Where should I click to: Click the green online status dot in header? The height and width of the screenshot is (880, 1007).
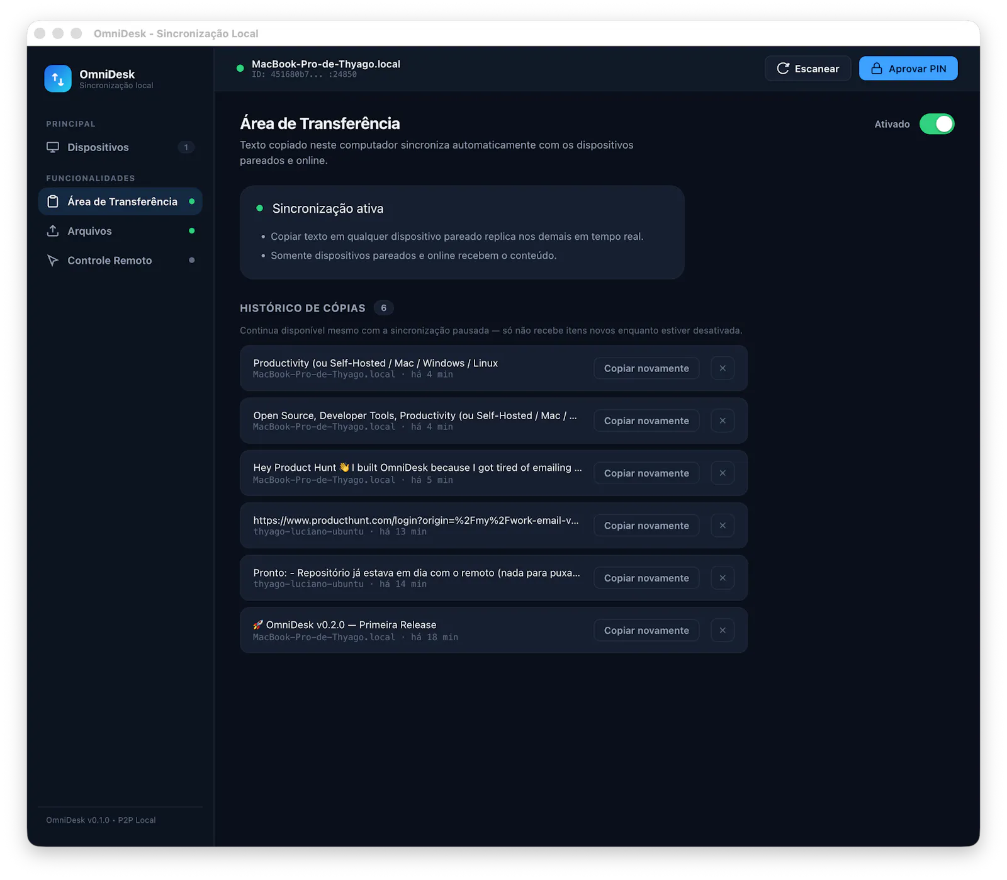[240, 69]
